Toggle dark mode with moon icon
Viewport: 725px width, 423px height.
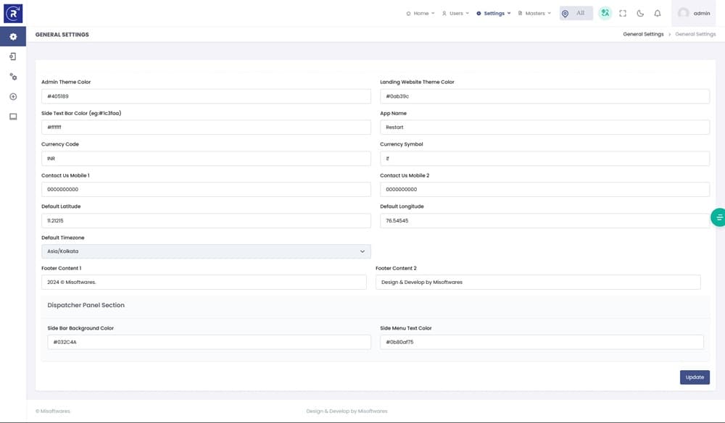640,13
